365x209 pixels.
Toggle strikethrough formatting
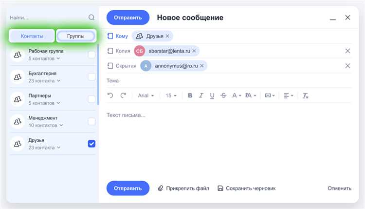[223, 95]
